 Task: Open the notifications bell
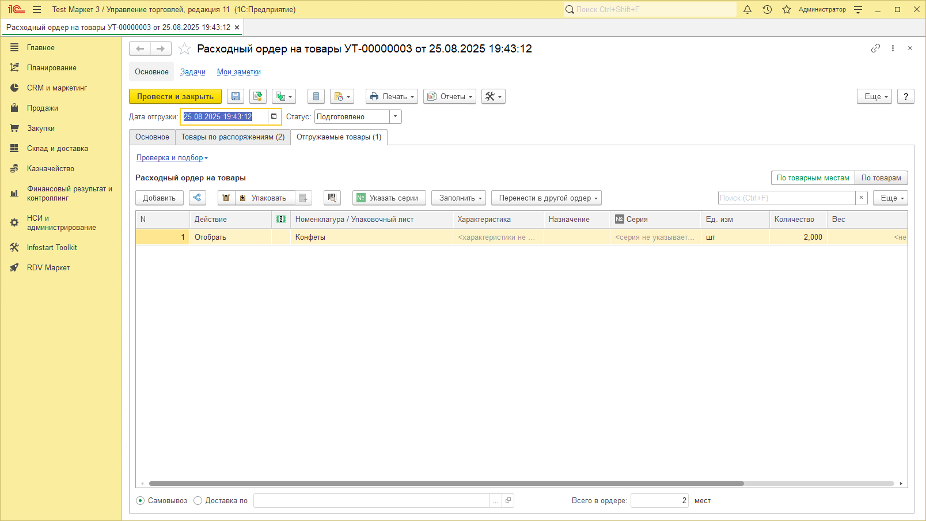(x=747, y=9)
